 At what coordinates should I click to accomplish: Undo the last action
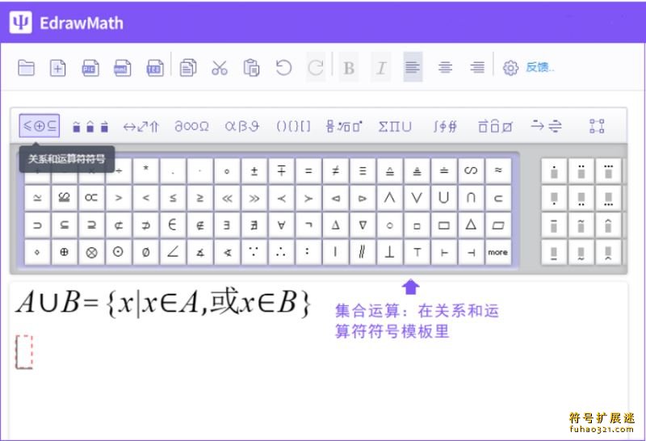pos(283,68)
